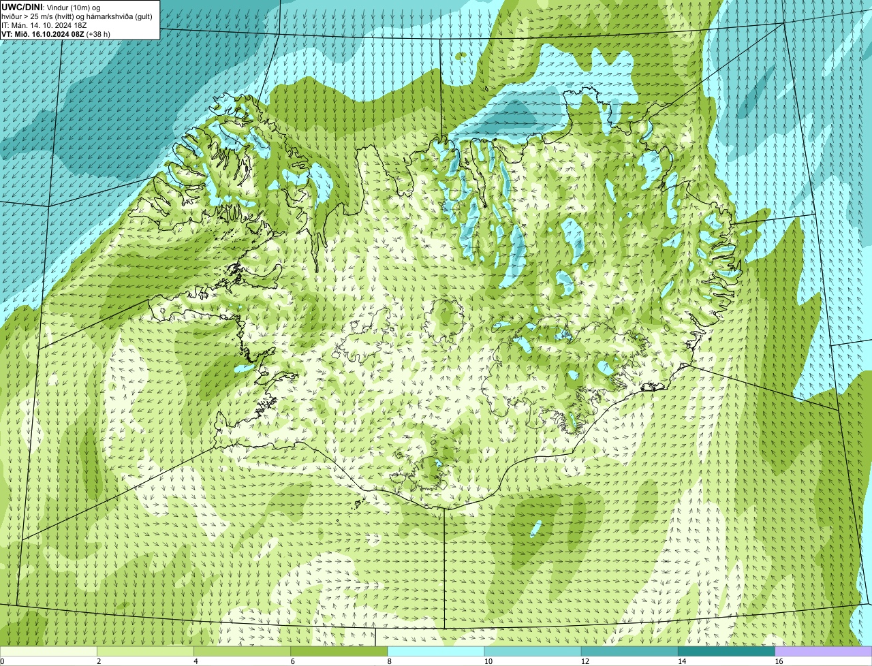Viewport: 872px width, 666px height.
Task: Click the legend label '16'
Action: (778, 661)
